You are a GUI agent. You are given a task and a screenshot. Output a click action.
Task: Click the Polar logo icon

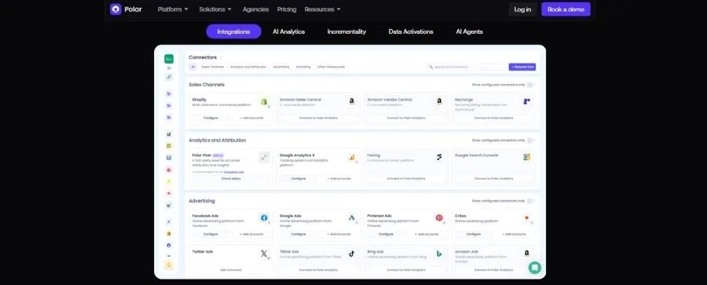(116, 9)
